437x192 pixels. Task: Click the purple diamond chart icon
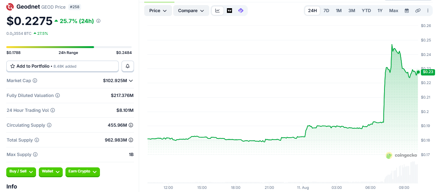tap(241, 11)
